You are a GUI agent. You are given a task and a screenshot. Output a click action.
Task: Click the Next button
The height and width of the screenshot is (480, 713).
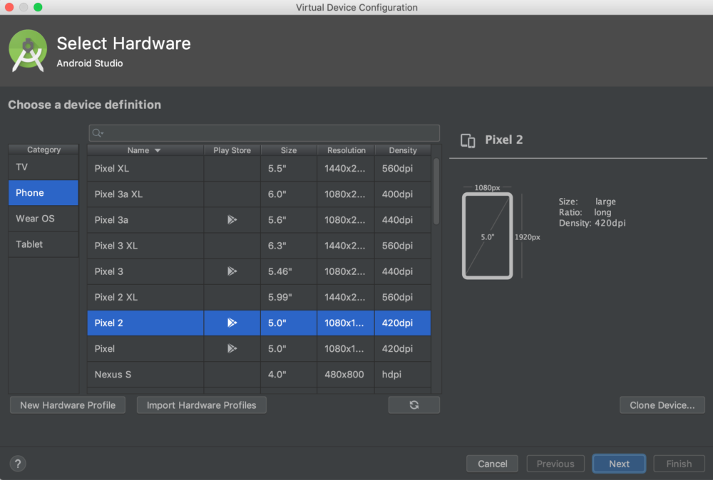(x=619, y=464)
